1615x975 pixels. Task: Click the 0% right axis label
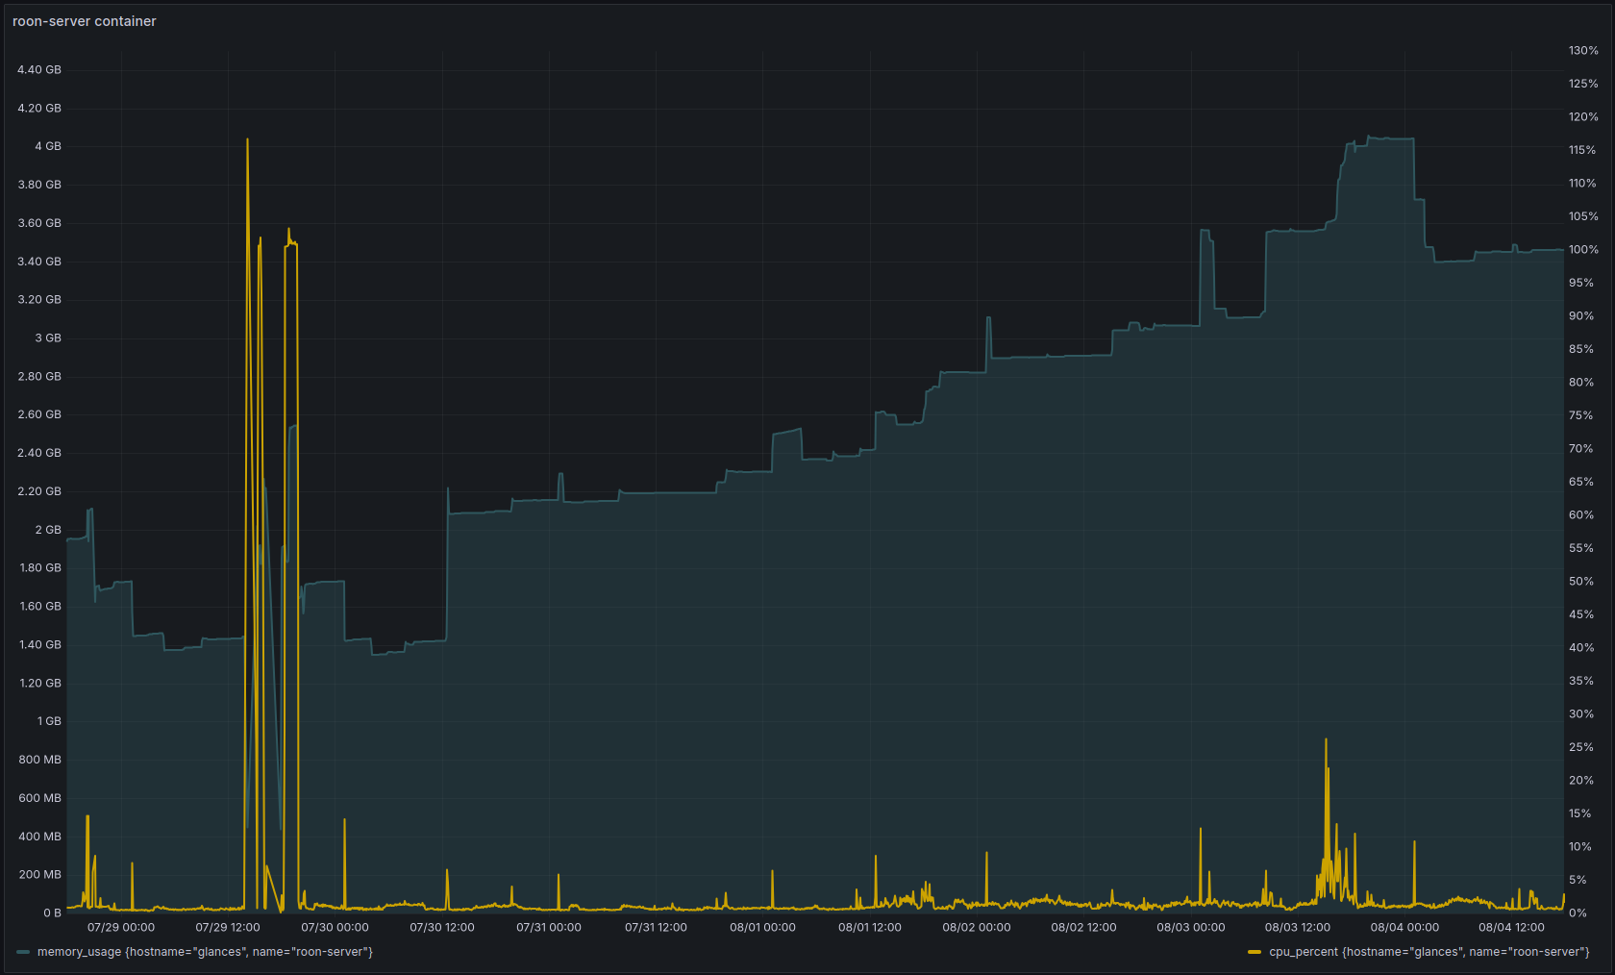pyautogui.click(x=1578, y=913)
